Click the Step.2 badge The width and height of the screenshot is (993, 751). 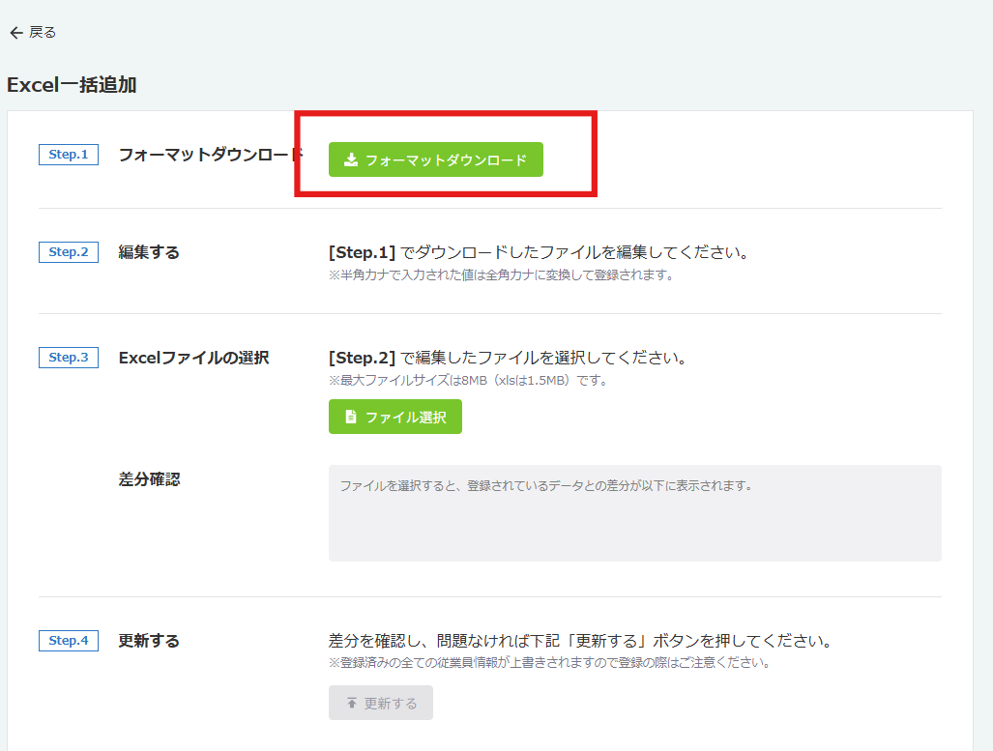click(x=68, y=252)
